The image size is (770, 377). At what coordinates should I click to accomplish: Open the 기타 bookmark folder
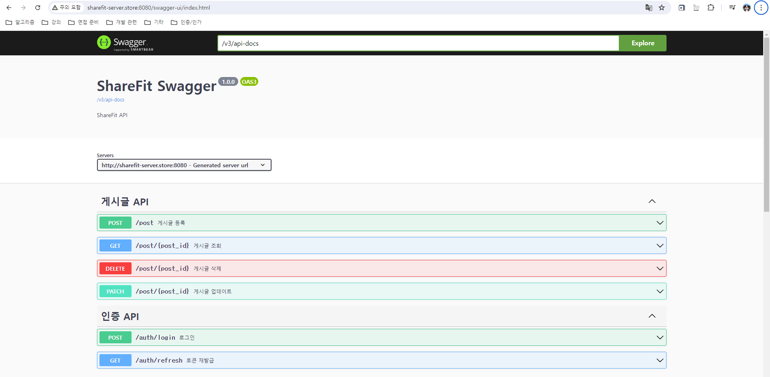(154, 22)
